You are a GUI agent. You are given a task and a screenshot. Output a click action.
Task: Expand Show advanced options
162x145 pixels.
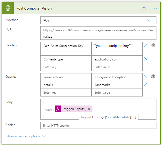[x=26, y=136]
